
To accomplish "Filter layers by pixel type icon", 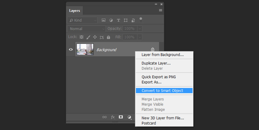I will [x=104, y=20].
